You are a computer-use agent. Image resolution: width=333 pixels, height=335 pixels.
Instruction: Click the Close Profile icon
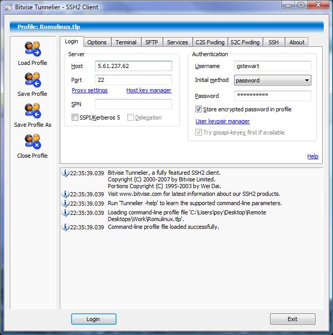[32, 142]
